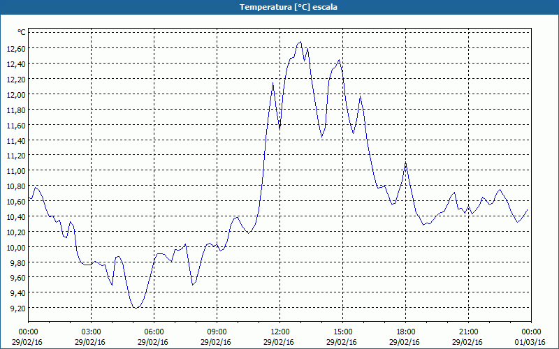Select the 10,80 y-axis value
The height and width of the screenshot is (349, 559).
[16, 186]
